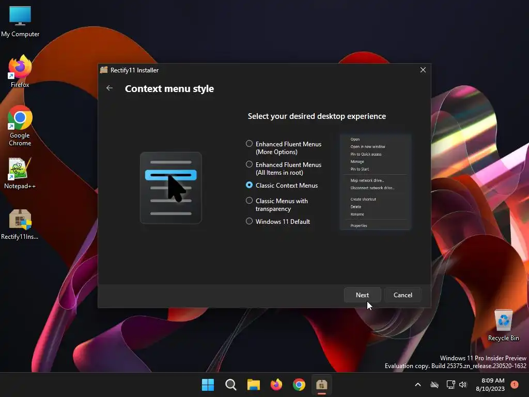529x397 pixels.
Task: Select Classic Context Menus option
Action: point(282,186)
